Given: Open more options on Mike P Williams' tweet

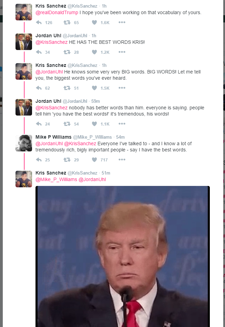Looking at the screenshot, I should coord(122,160).
